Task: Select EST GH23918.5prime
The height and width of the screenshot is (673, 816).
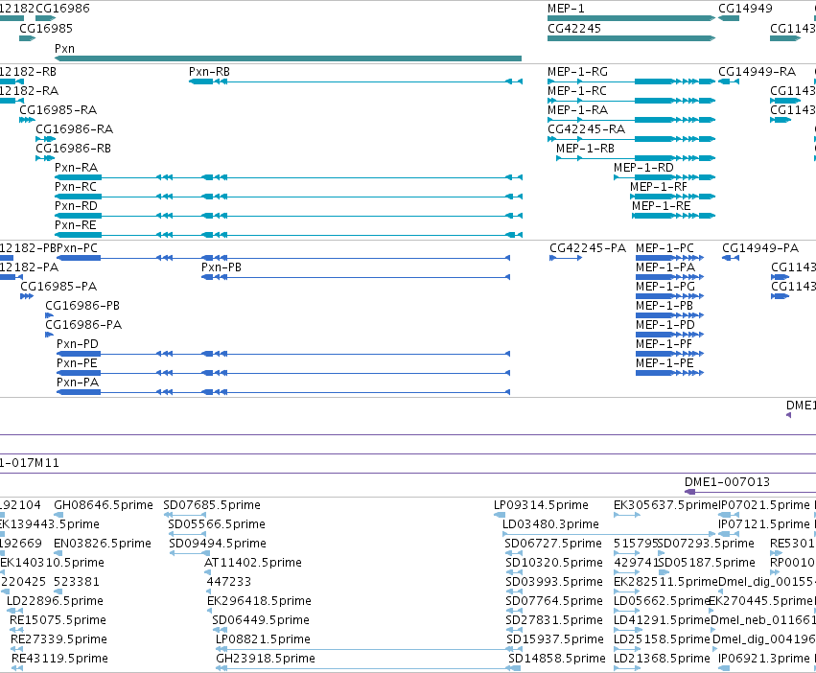Action: [266, 659]
